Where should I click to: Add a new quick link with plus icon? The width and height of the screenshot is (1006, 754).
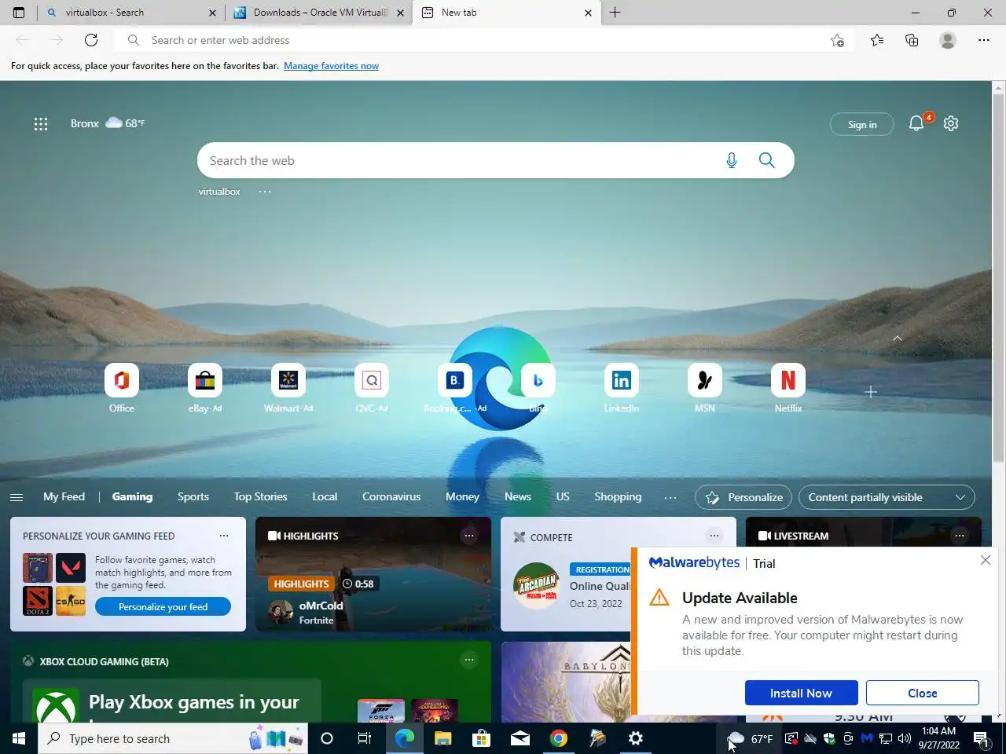coord(871,391)
